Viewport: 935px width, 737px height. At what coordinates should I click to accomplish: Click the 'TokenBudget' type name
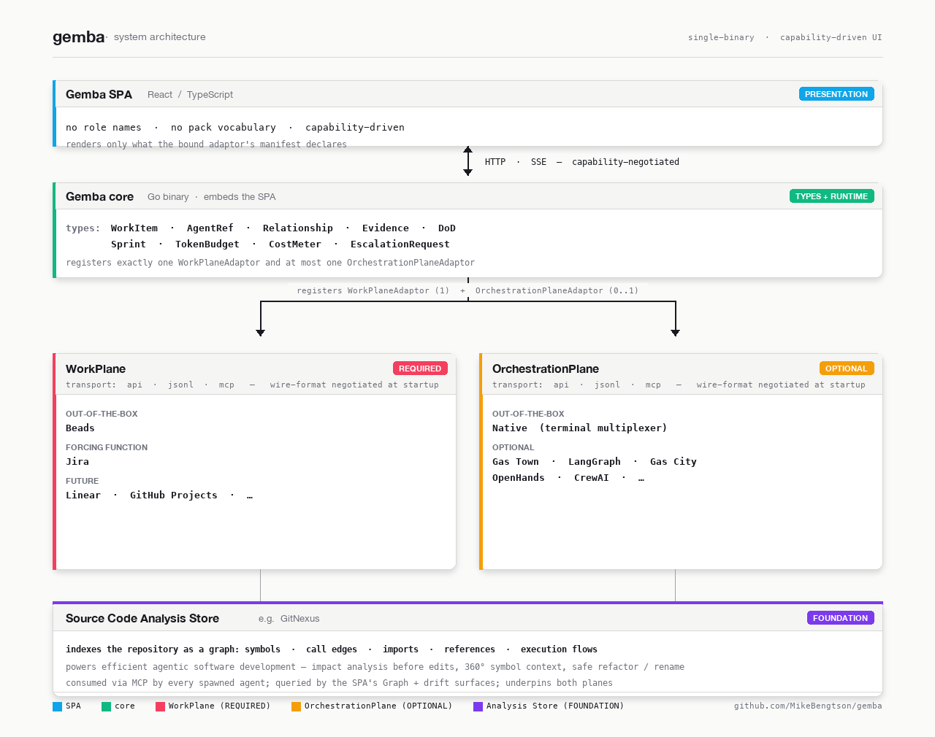(207, 244)
